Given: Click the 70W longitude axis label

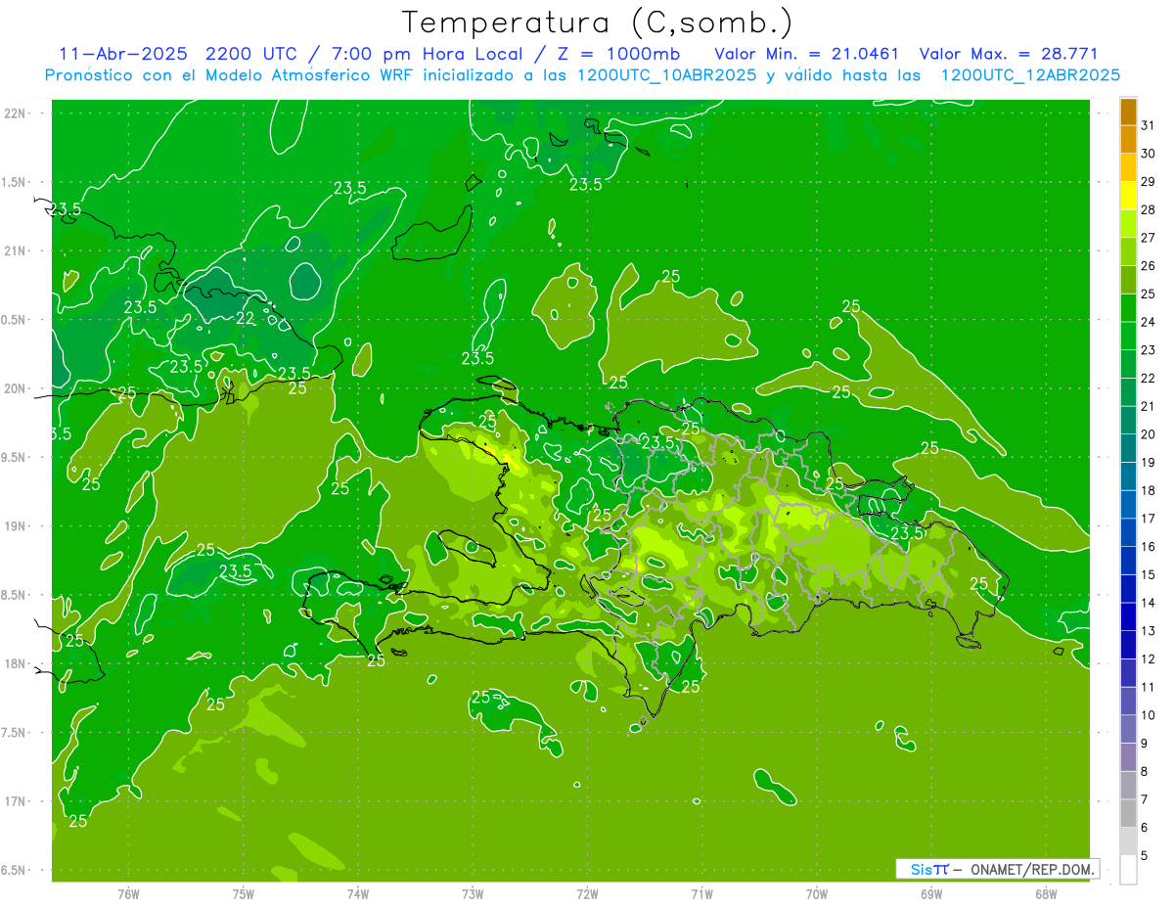Looking at the screenshot, I should pos(817,893).
